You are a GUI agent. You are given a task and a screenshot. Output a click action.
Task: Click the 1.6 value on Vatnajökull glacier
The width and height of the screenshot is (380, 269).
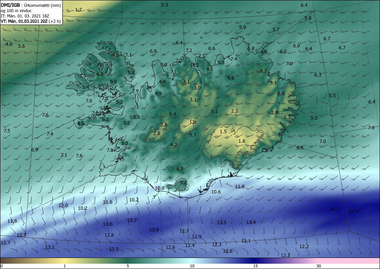point(242,141)
